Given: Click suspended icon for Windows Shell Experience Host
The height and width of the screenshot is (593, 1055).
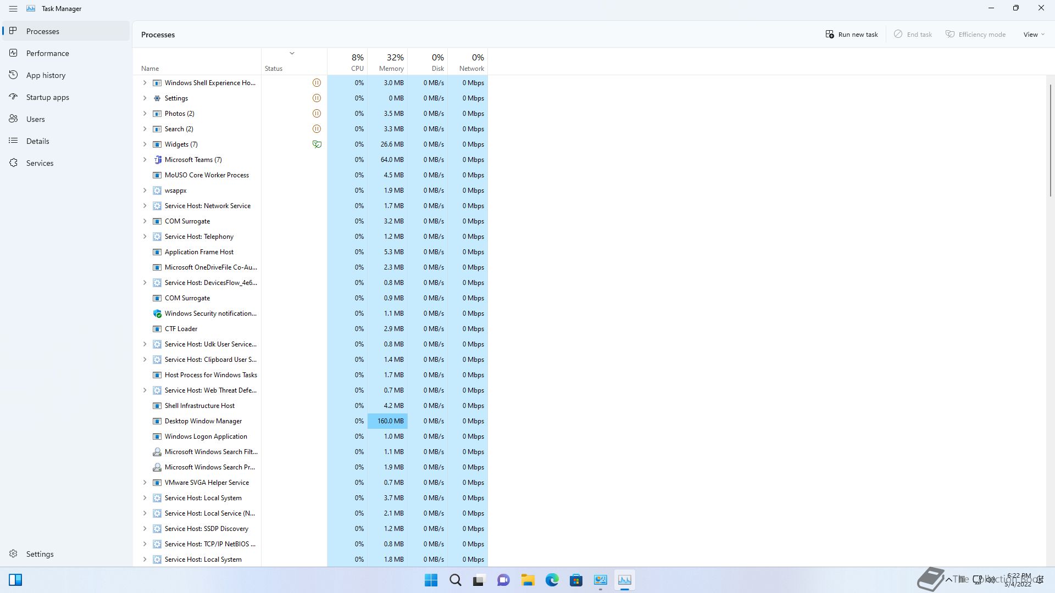Looking at the screenshot, I should coord(316,83).
